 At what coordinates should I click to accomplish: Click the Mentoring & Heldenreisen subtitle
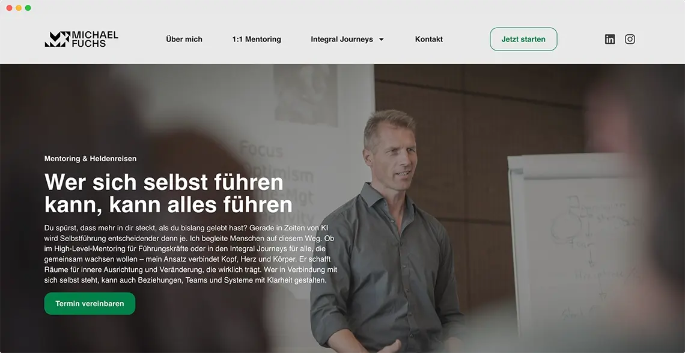90,159
